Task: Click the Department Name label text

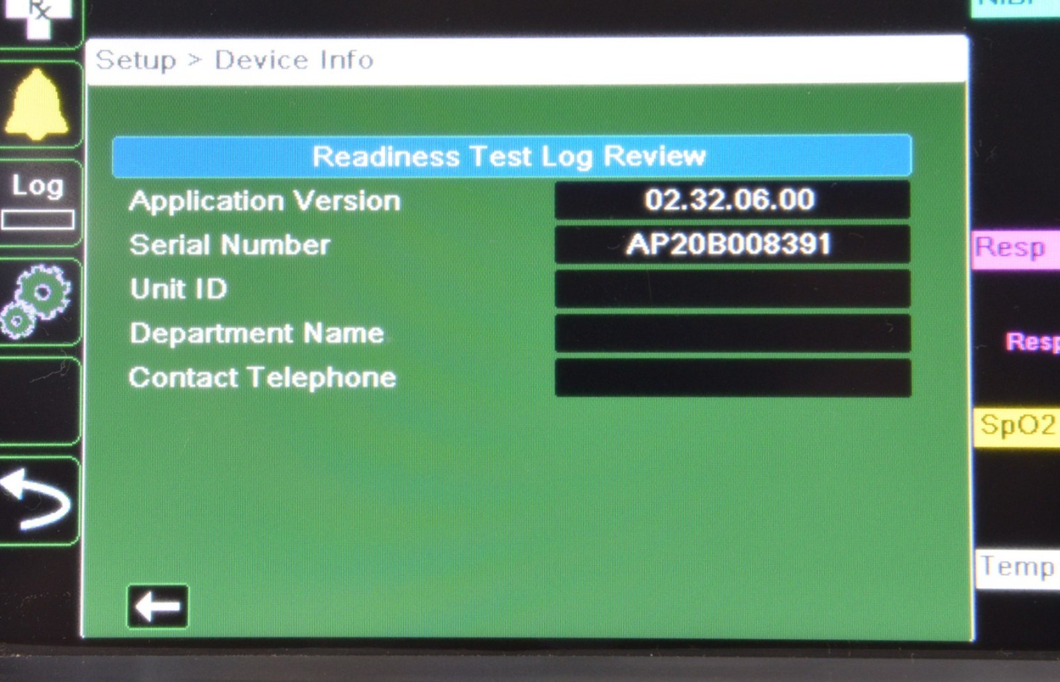Action: tap(256, 333)
